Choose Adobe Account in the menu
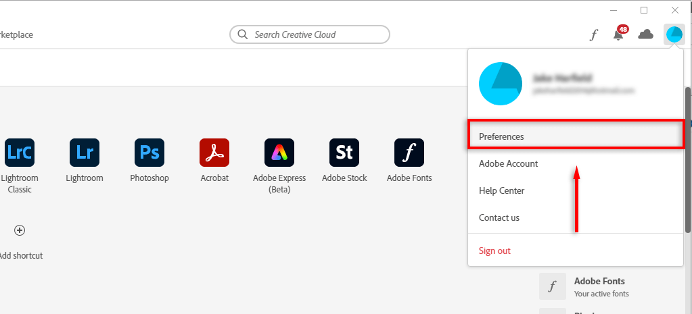Image resolution: width=692 pixels, height=314 pixels. (576, 164)
